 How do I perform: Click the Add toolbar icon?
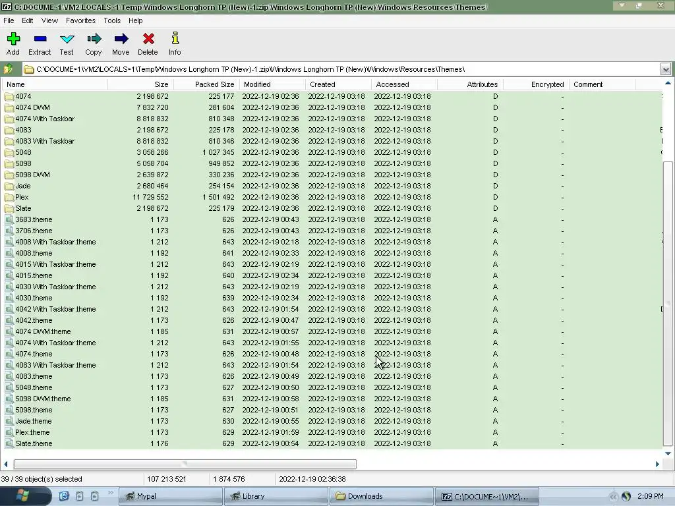click(13, 39)
